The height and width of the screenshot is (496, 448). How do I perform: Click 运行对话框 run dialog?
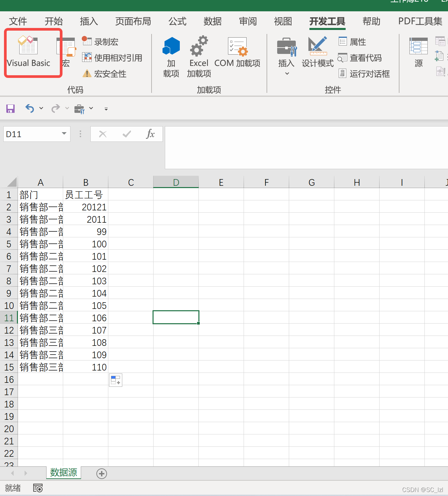(x=364, y=74)
